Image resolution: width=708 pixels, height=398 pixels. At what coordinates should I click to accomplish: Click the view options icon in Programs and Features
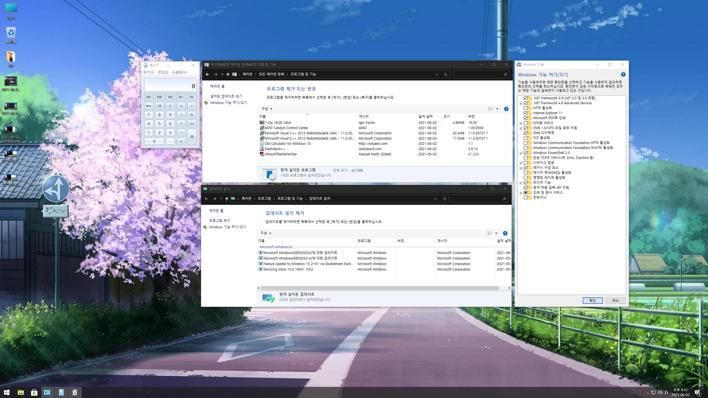491,109
